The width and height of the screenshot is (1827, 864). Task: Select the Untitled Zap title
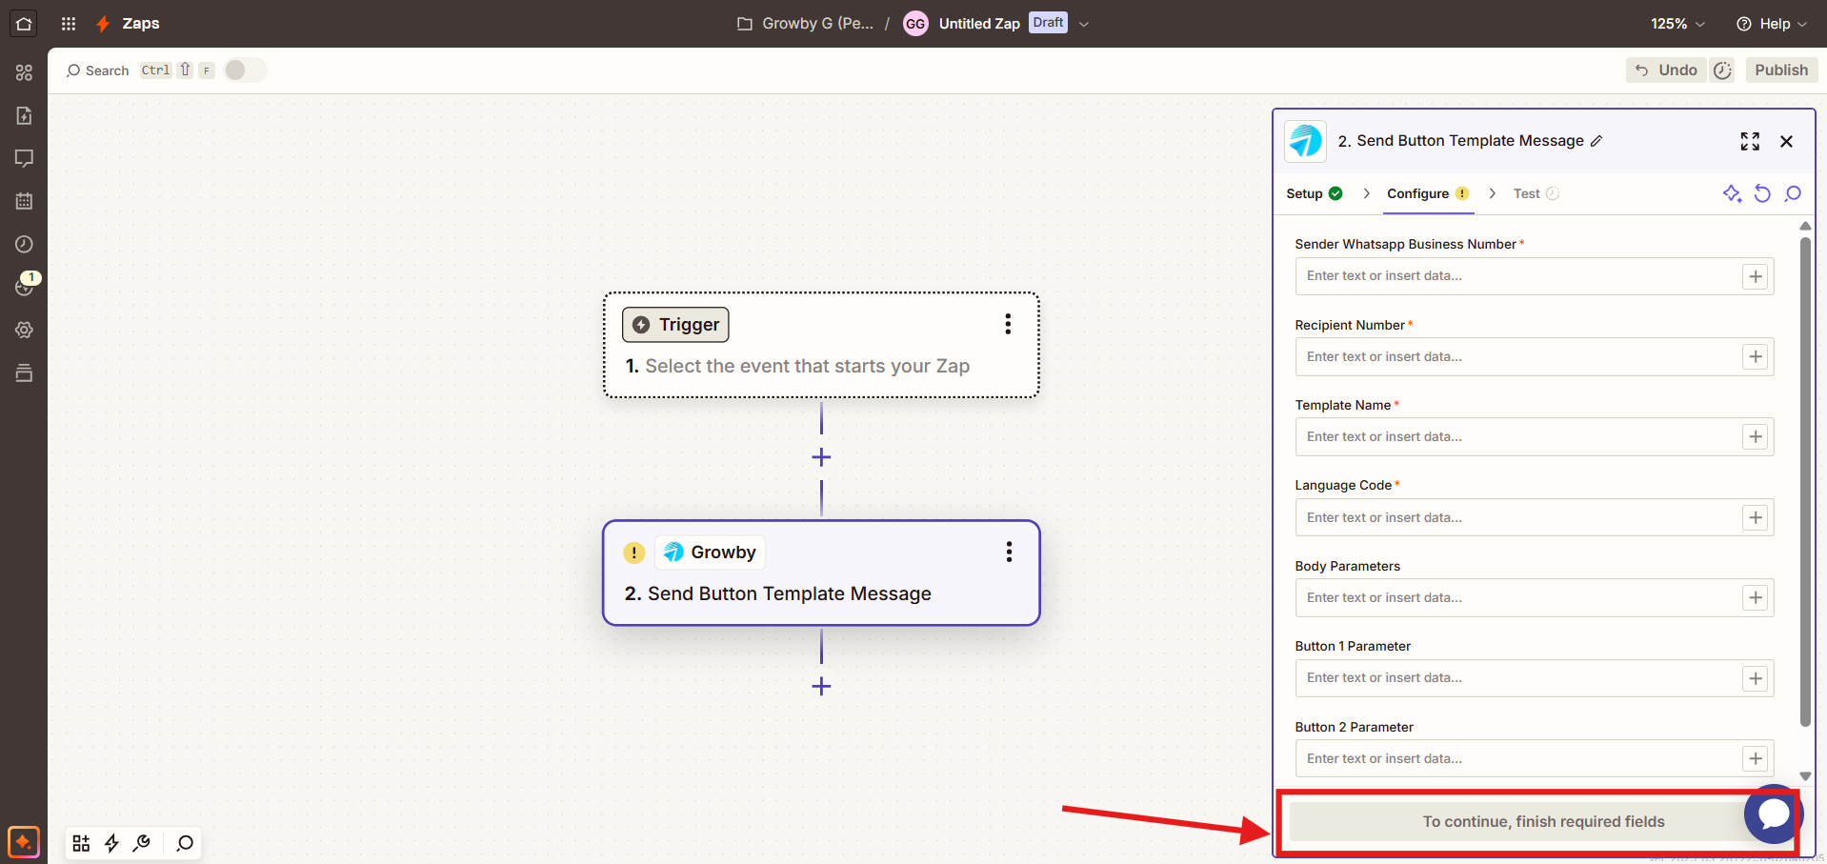tap(979, 24)
